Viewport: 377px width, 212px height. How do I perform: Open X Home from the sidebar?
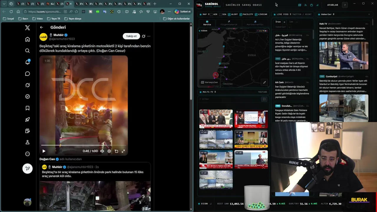pyautogui.click(x=27, y=39)
